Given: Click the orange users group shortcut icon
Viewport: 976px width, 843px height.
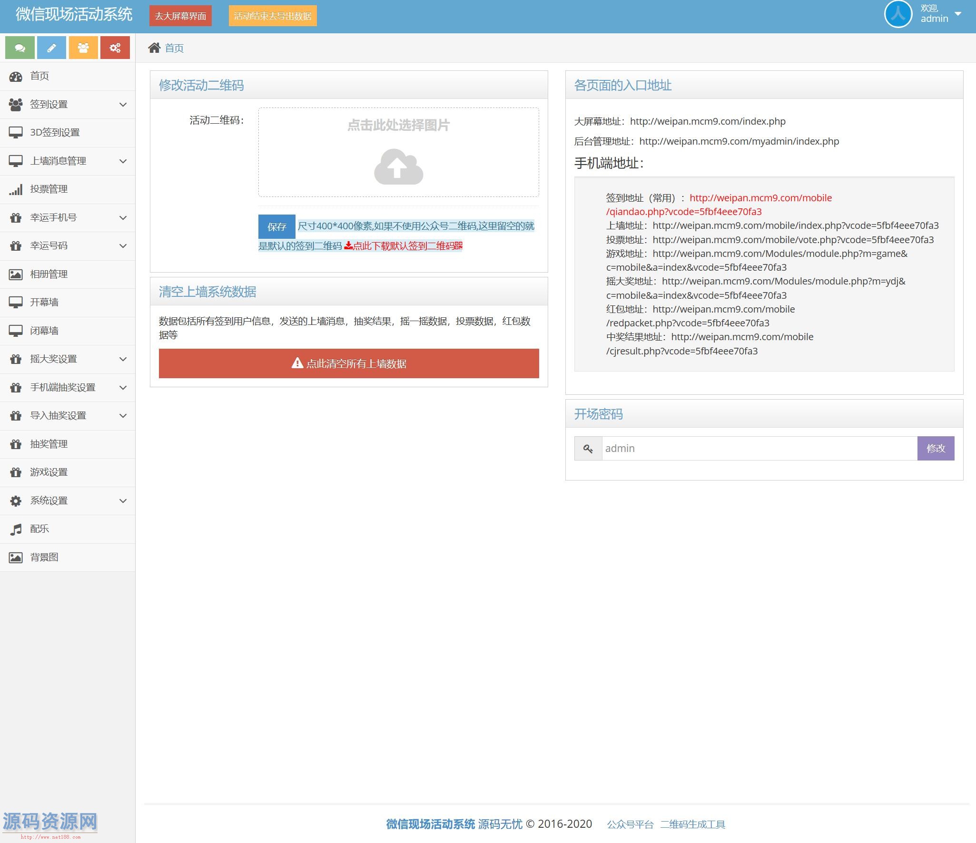Looking at the screenshot, I should (x=83, y=48).
